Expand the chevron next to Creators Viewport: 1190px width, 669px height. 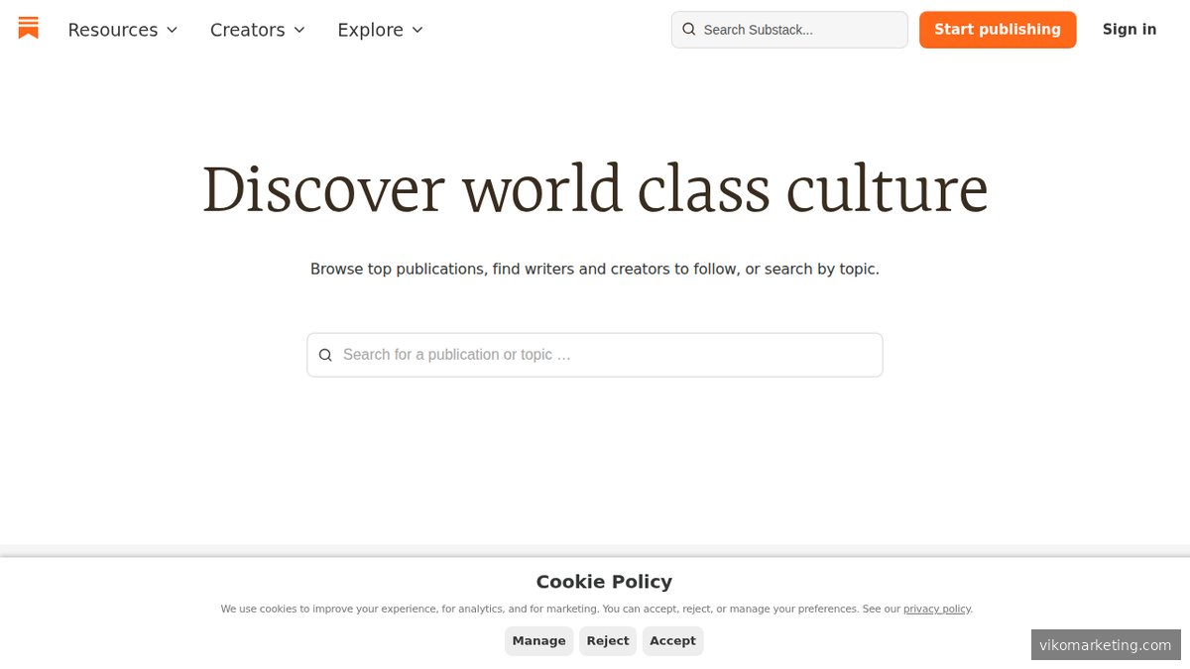(x=299, y=30)
